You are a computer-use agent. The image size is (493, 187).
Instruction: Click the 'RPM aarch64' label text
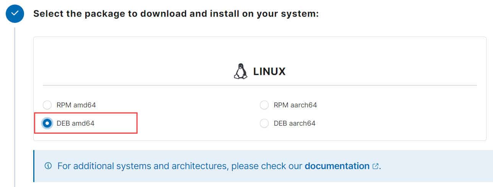tap(295, 105)
